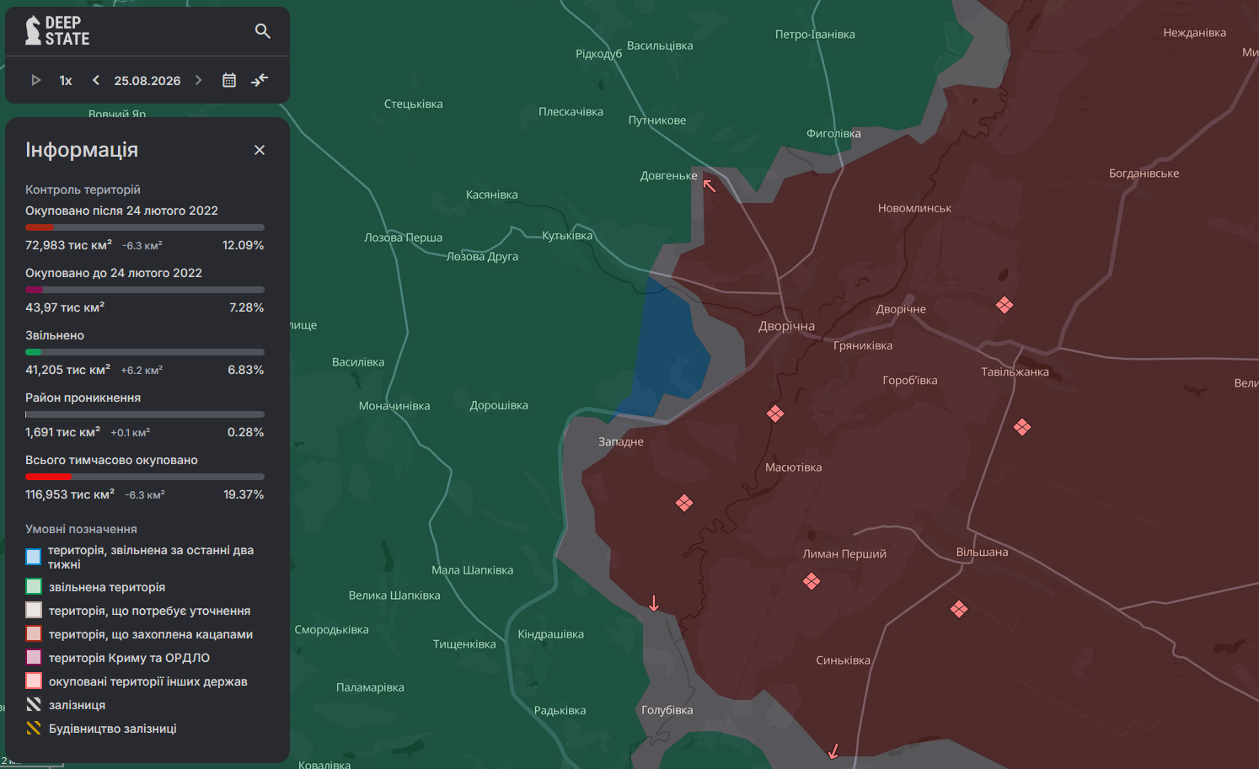Click the 'Всього тимчасово окуповано' bar
The width and height of the screenshot is (1259, 769).
pos(145,477)
